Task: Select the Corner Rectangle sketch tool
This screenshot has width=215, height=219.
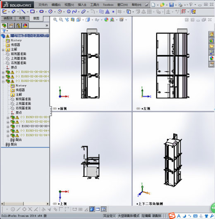Action: pyautogui.click(x=32, y=12)
